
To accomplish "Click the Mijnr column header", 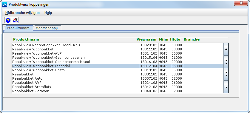I will pos(164,39).
